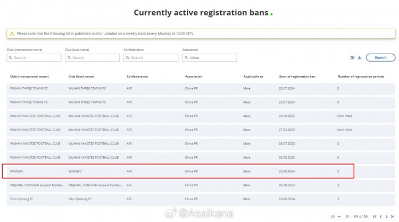
Task: Click the warning triangle icon in notice
Action: tap(12, 33)
